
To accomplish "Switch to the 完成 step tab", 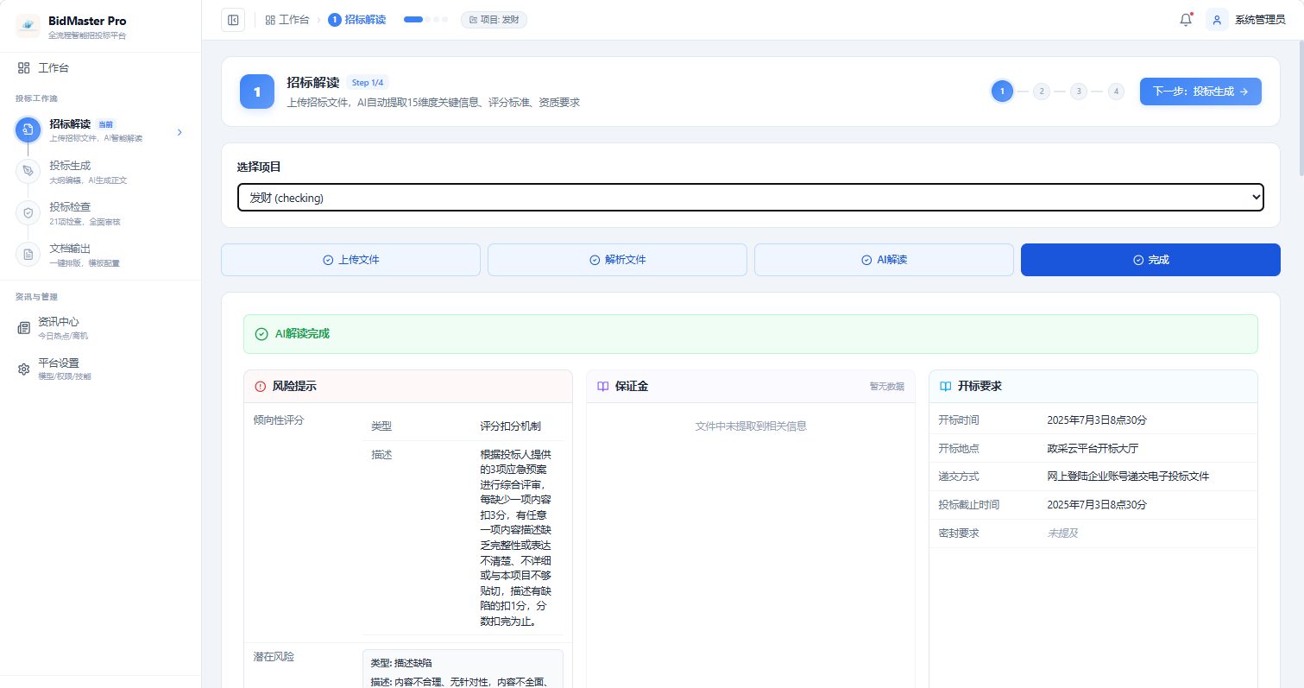I will coord(1150,260).
